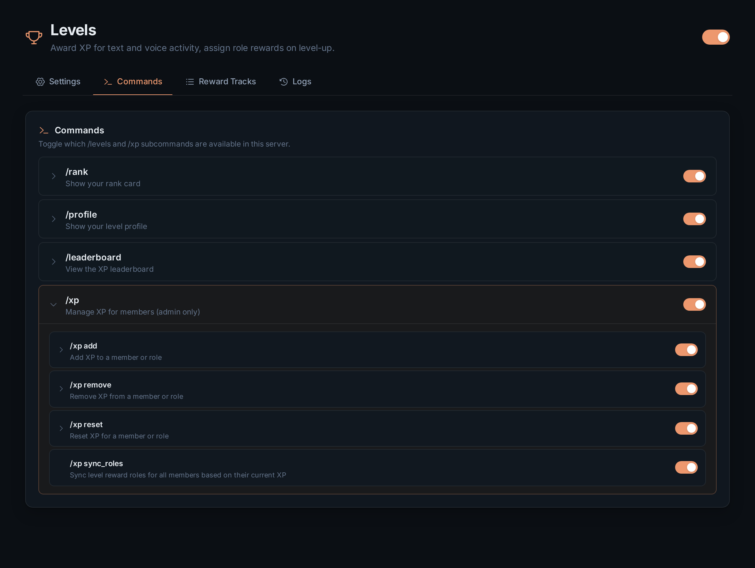755x568 pixels.
Task: Toggle off the /rank command
Action: click(x=694, y=176)
